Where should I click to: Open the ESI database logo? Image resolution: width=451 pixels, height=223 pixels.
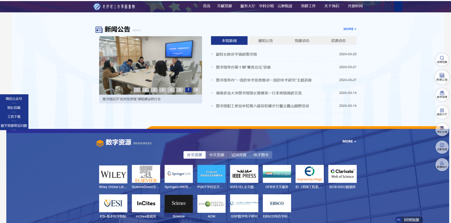click(113, 203)
